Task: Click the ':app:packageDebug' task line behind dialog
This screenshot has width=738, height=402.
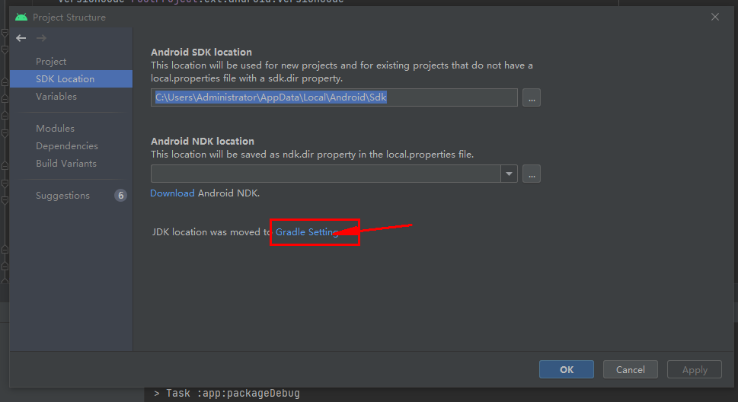Action: pyautogui.click(x=226, y=393)
